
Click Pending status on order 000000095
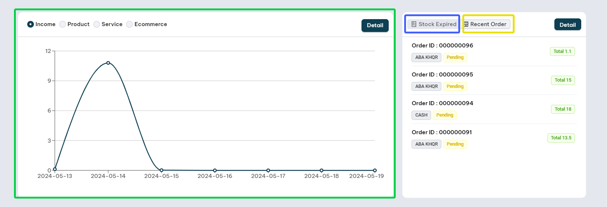click(x=455, y=86)
